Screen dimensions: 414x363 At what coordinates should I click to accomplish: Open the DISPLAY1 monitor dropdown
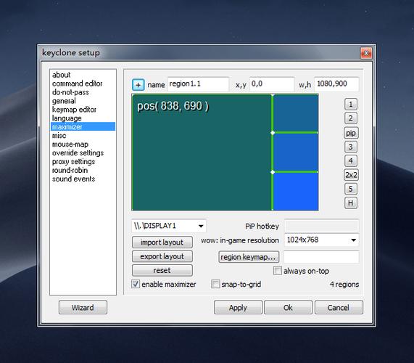(169, 226)
